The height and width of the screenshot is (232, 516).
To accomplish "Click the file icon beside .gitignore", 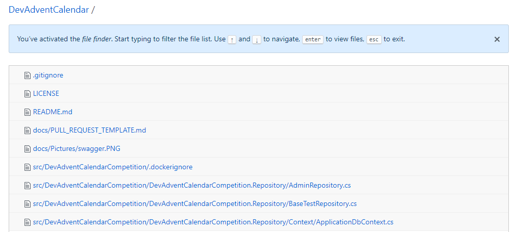I will pyautogui.click(x=28, y=75).
